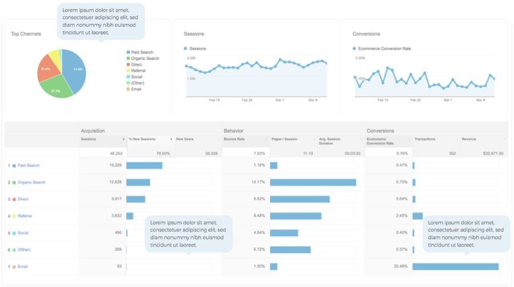The width and height of the screenshot is (514, 287).
Task: Click Social legend swatch in pie legend
Action: tap(128, 76)
